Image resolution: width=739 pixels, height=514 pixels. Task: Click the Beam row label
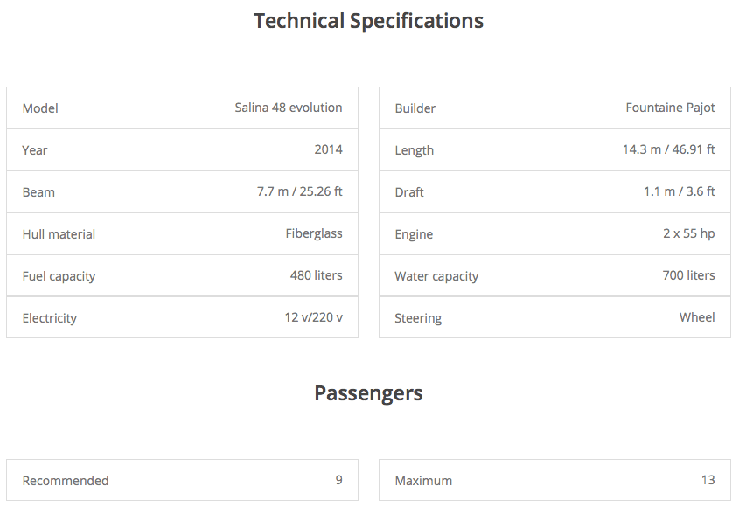pos(38,192)
